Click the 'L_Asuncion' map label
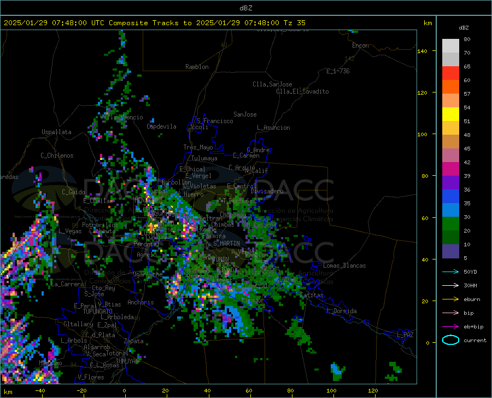 click(x=273, y=128)
